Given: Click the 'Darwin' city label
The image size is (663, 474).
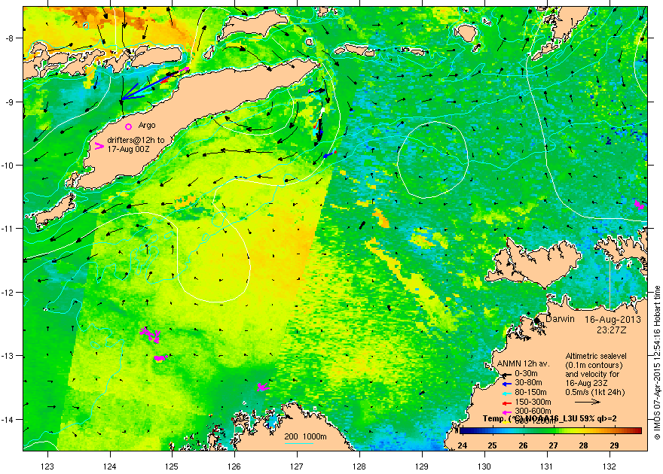Looking at the screenshot, I should (560, 319).
